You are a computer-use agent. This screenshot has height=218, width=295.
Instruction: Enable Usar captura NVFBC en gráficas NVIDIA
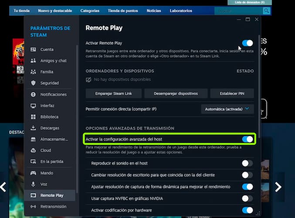click(x=247, y=198)
